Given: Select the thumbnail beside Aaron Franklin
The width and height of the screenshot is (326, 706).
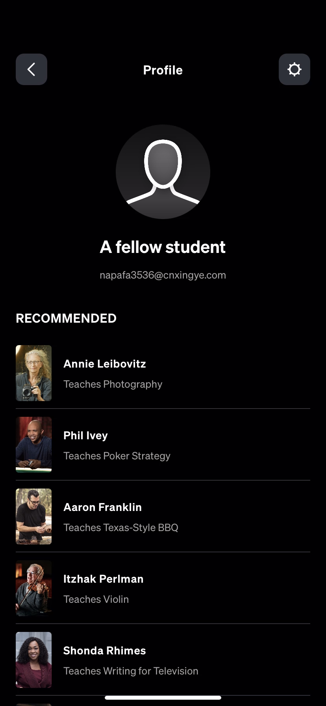Looking at the screenshot, I should [x=33, y=516].
